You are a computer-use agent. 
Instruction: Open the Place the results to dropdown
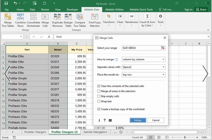144,75
